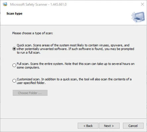This screenshot has height=132, width=147.
Task: Click the Customized scan description text
Action: coord(74,81)
